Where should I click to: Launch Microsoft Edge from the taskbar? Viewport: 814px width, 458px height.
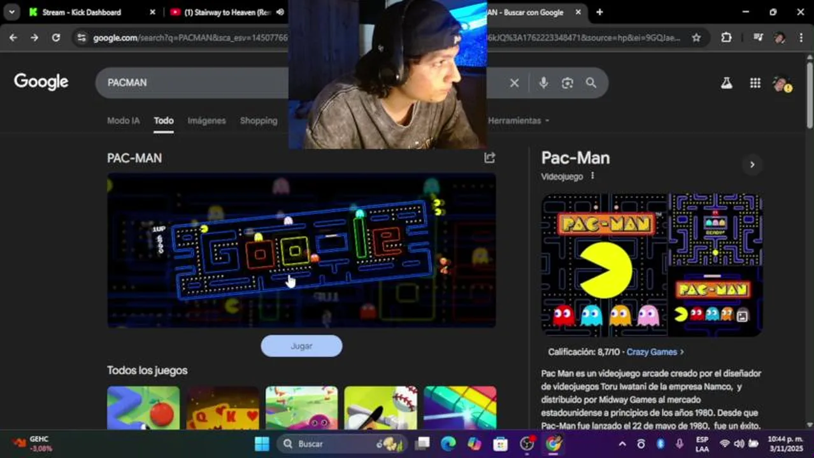(x=448, y=444)
